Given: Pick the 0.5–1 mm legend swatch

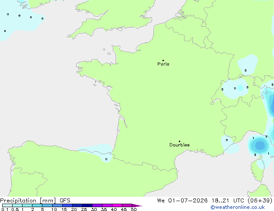Looking at the screenshot, I should pos(17,205).
